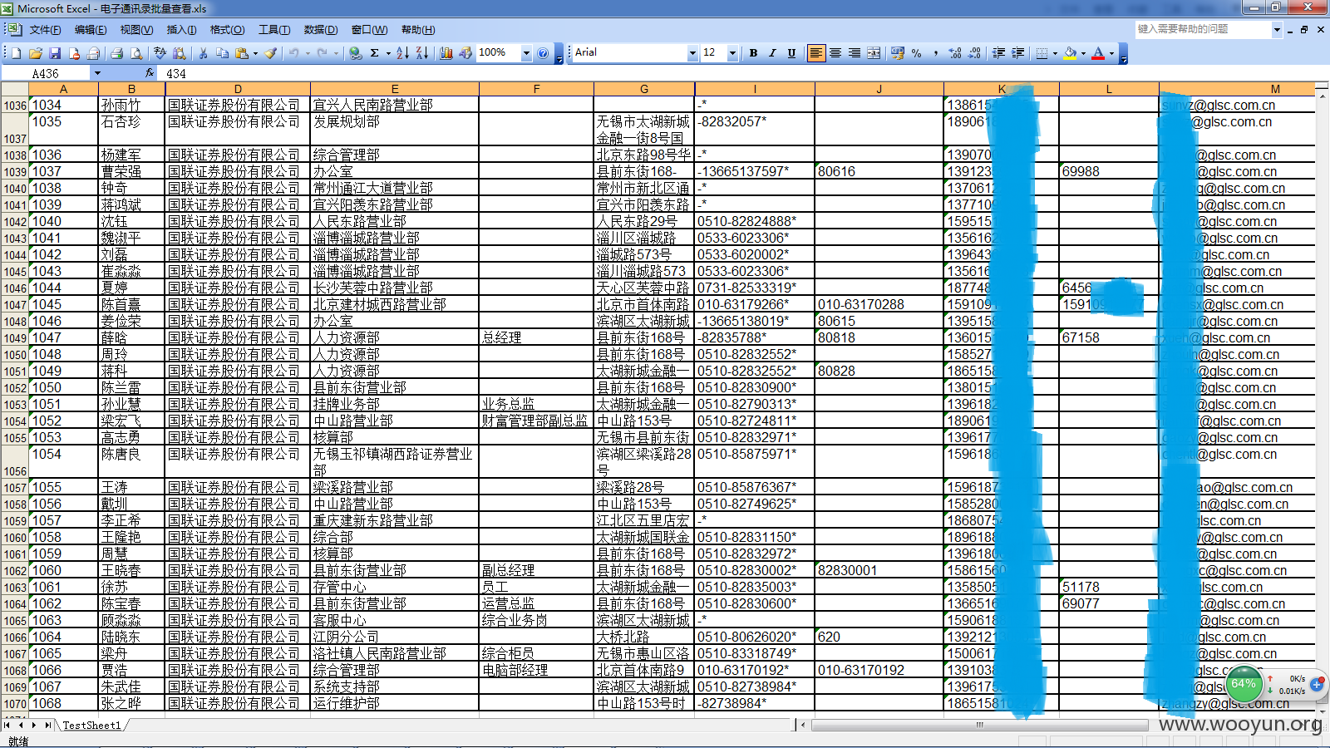Expand the paste options dropdown arrow
The height and width of the screenshot is (748, 1330).
(255, 53)
